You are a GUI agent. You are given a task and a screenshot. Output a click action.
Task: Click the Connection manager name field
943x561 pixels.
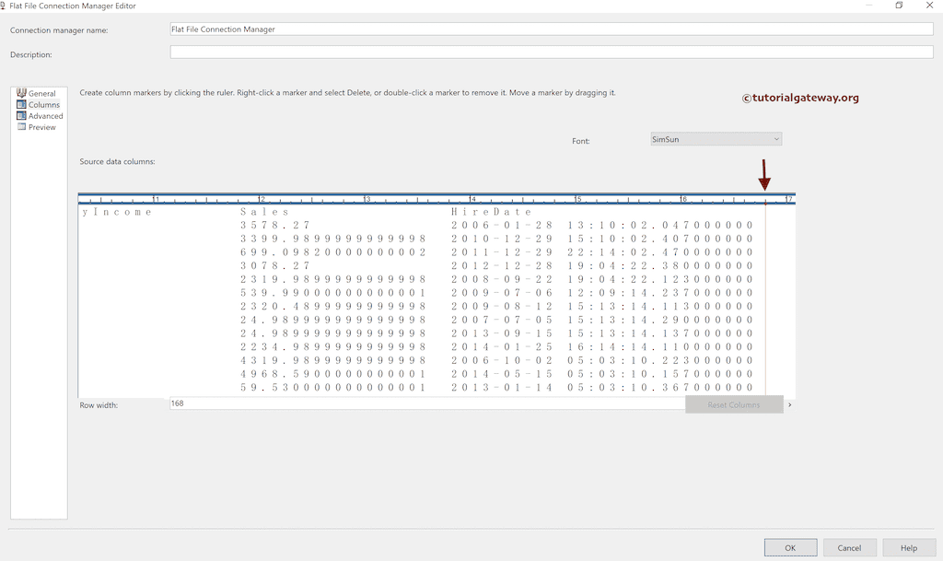pos(552,29)
